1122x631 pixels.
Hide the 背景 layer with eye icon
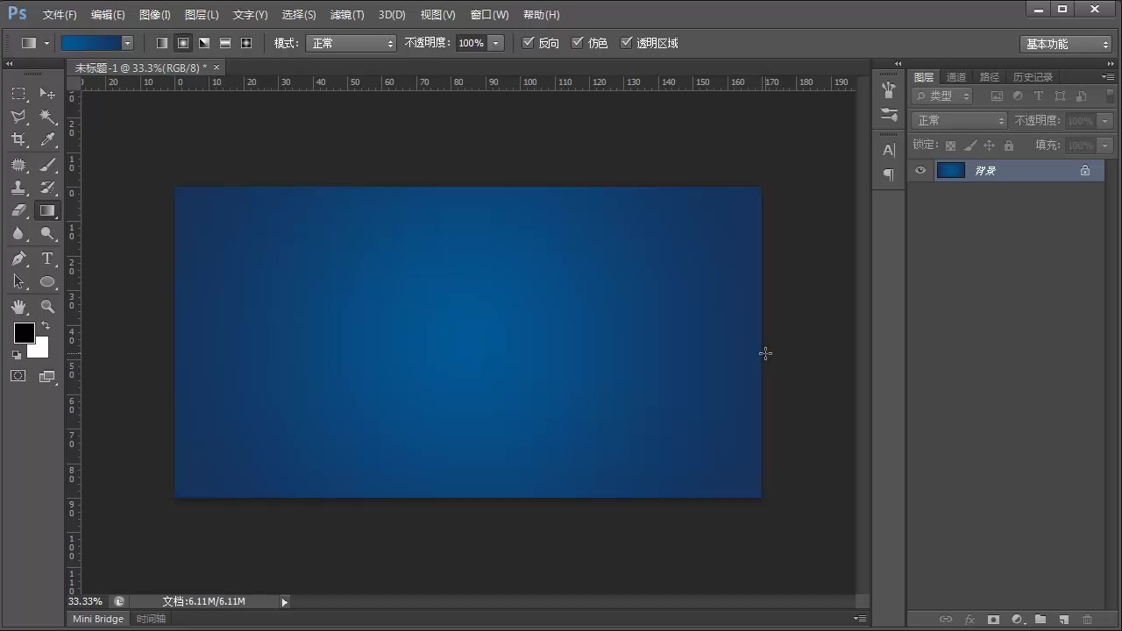tap(920, 170)
